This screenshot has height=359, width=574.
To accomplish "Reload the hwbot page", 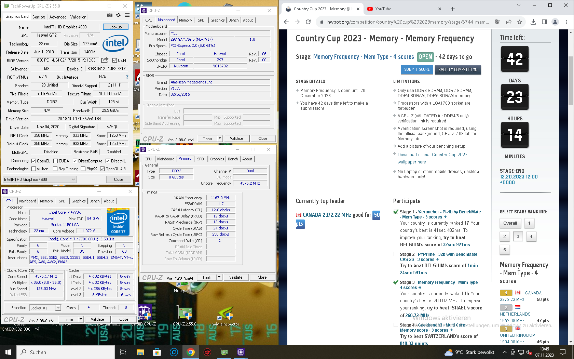I will (308, 22).
